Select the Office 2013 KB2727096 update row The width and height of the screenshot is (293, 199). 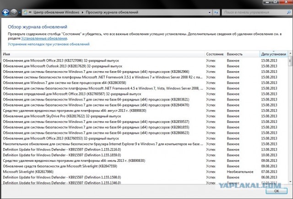(x=145, y=61)
